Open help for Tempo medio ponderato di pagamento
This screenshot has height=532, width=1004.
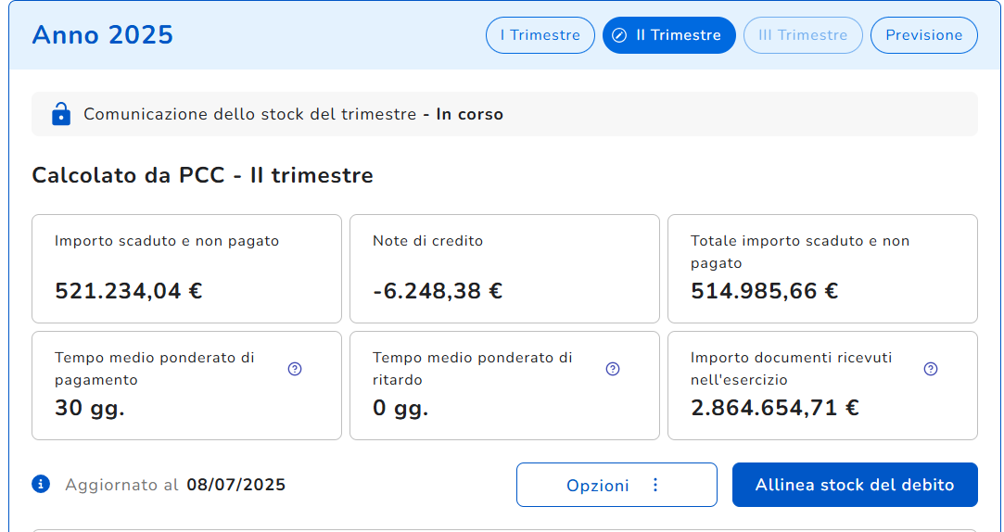click(x=295, y=369)
